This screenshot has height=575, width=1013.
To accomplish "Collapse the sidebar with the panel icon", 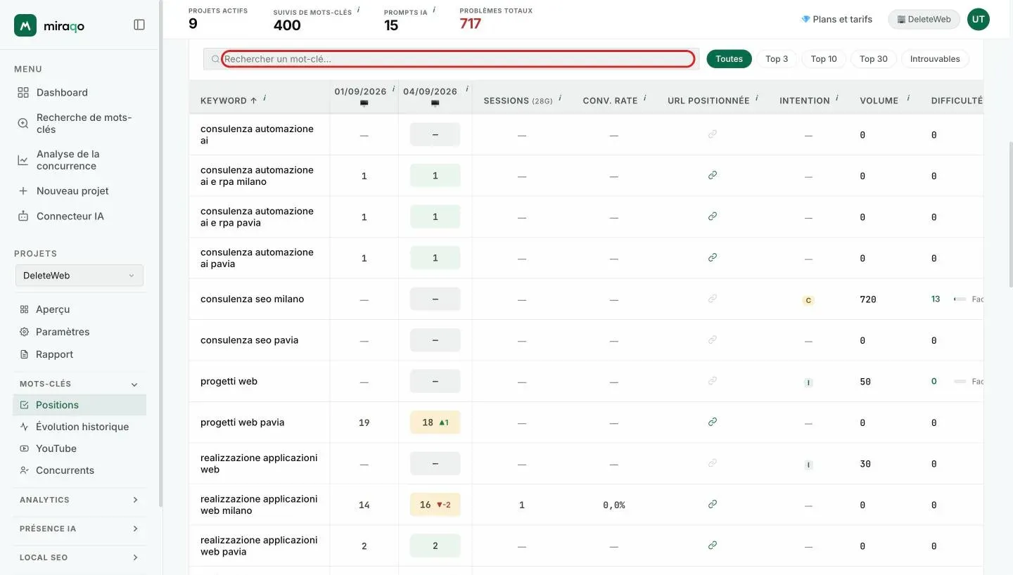I will [x=139, y=25].
